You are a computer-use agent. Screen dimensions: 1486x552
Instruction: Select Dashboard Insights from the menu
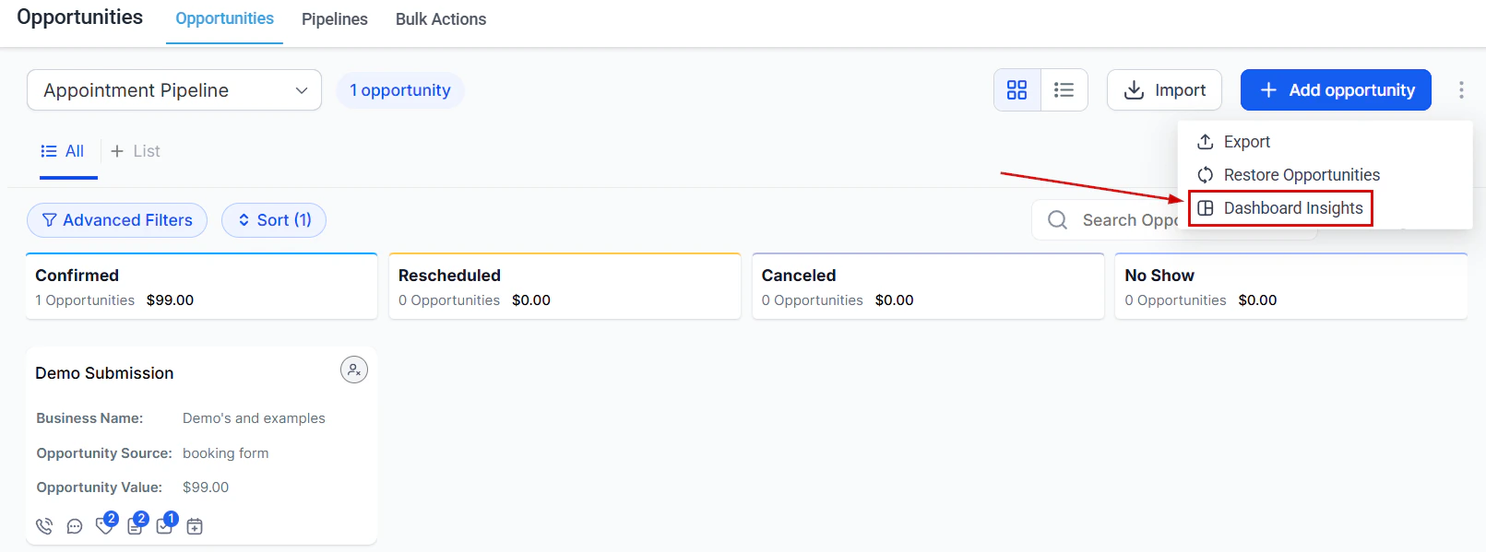pyautogui.click(x=1291, y=207)
